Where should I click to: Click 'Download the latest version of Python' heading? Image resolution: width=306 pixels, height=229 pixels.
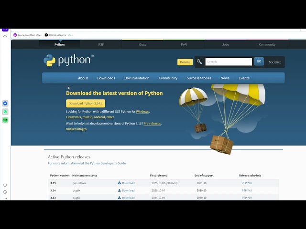pyautogui.click(x=114, y=93)
